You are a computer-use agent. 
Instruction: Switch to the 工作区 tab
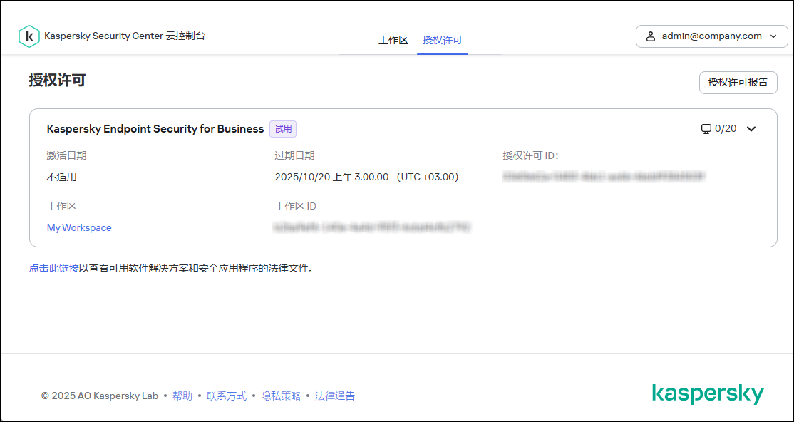[x=393, y=41]
